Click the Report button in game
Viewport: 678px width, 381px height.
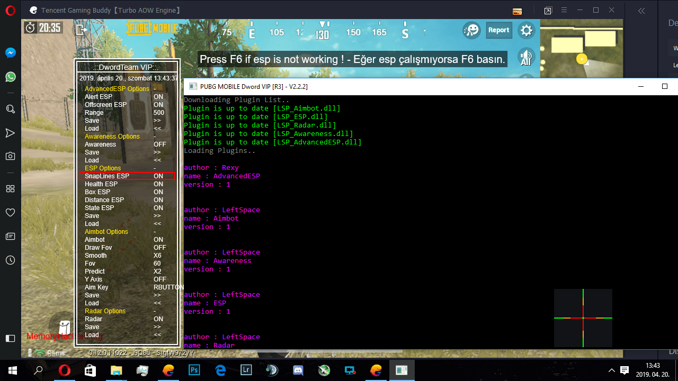(x=498, y=30)
